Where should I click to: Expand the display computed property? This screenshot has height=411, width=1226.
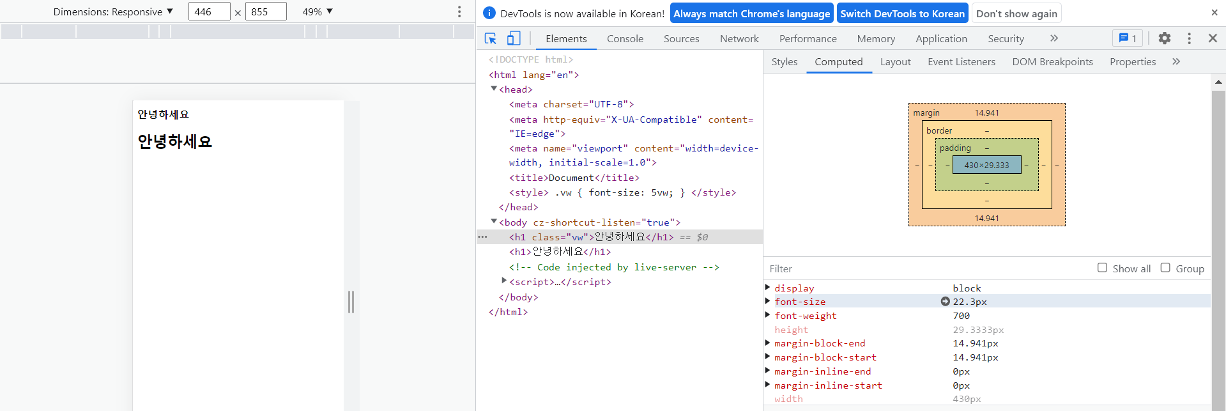pyautogui.click(x=768, y=288)
